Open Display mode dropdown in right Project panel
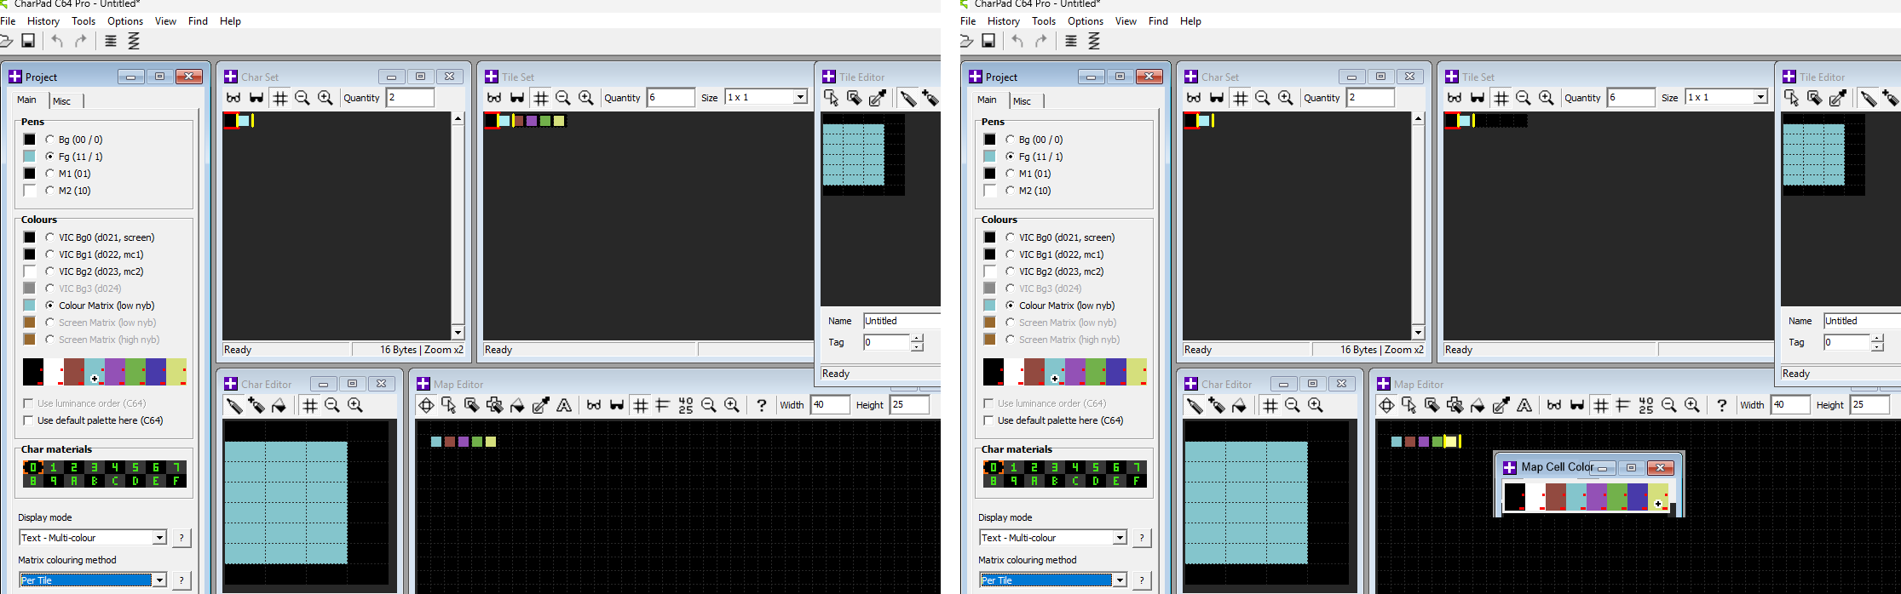The image size is (1901, 594). tap(1120, 538)
